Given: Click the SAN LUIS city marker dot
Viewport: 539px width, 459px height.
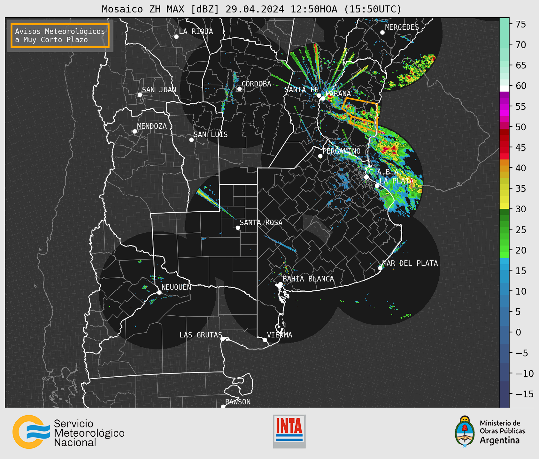Looking at the screenshot, I should point(191,140).
